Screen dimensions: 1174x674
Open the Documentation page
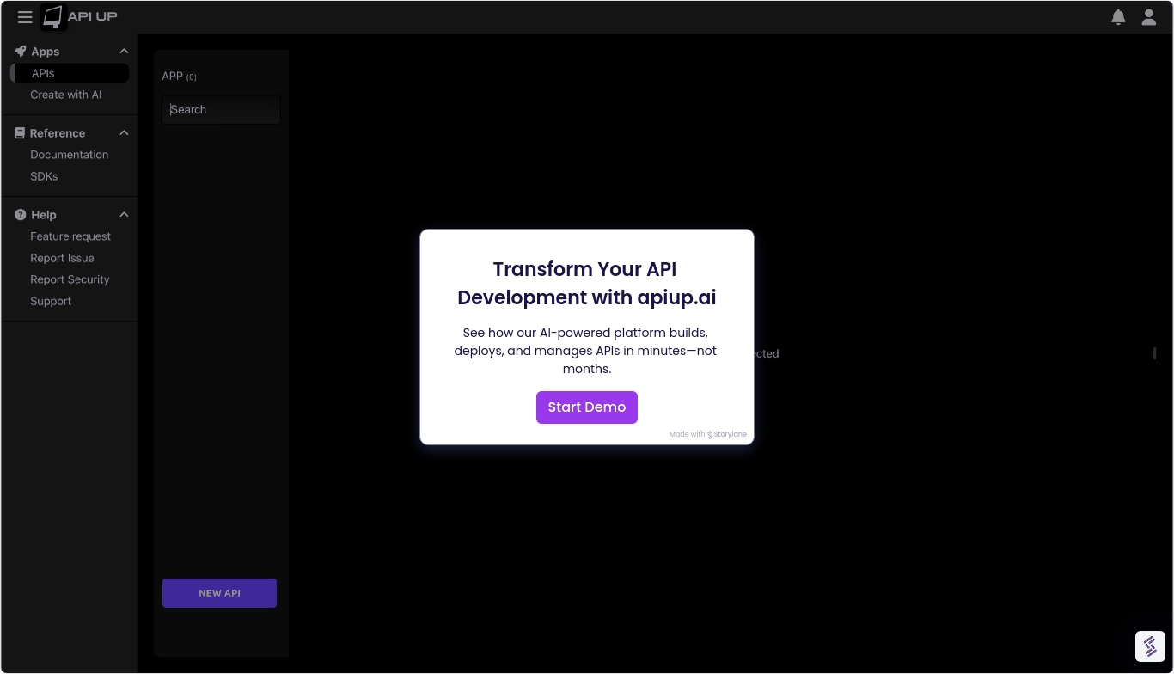pos(69,154)
